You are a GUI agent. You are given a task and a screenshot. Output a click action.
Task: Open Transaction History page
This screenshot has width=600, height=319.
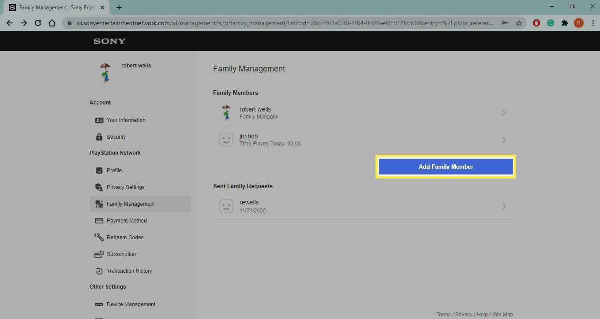point(129,271)
